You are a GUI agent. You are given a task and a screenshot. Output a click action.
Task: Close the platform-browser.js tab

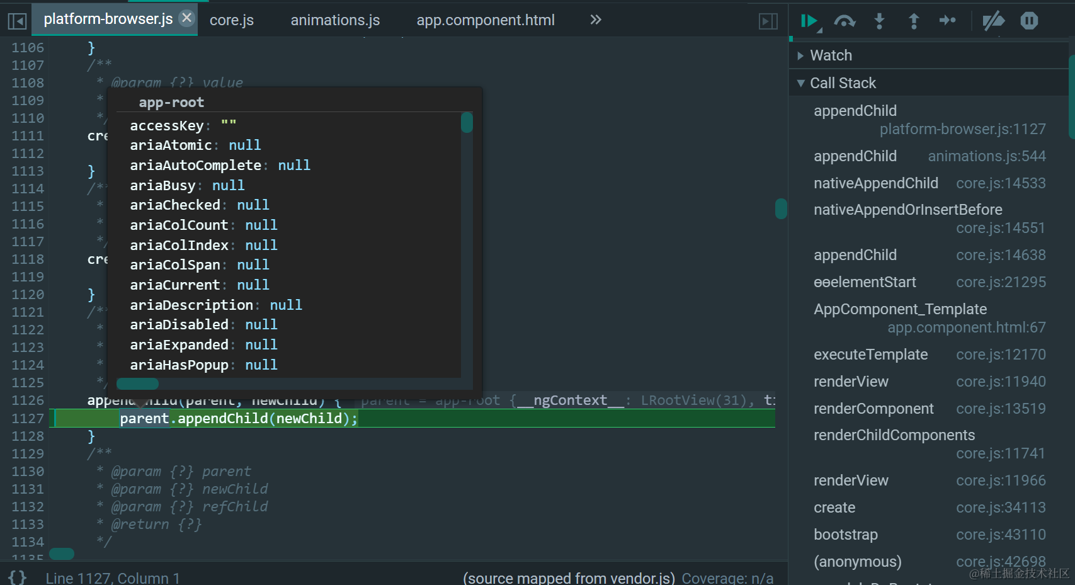pyautogui.click(x=186, y=18)
